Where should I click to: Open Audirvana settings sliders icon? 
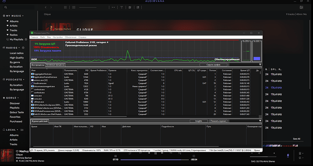[301, 7]
